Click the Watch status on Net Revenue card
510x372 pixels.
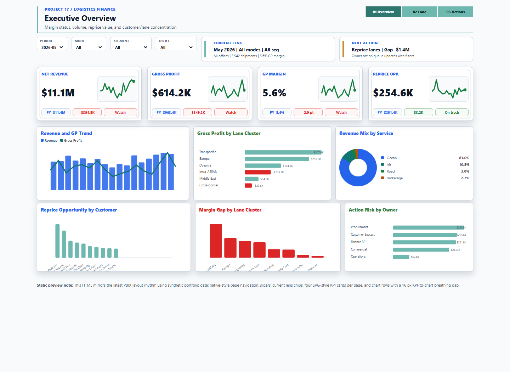[x=120, y=112]
